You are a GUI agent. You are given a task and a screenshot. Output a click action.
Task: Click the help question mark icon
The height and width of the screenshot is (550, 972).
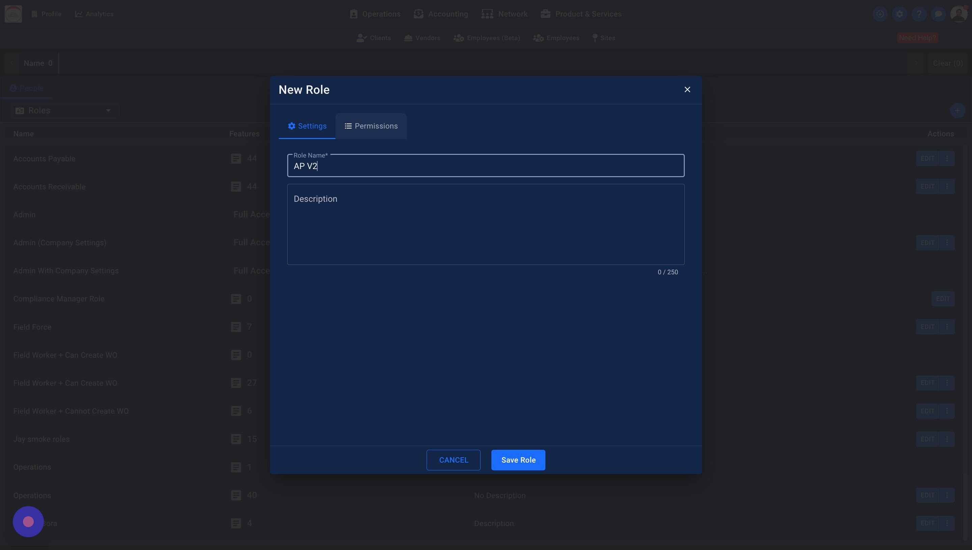(919, 14)
